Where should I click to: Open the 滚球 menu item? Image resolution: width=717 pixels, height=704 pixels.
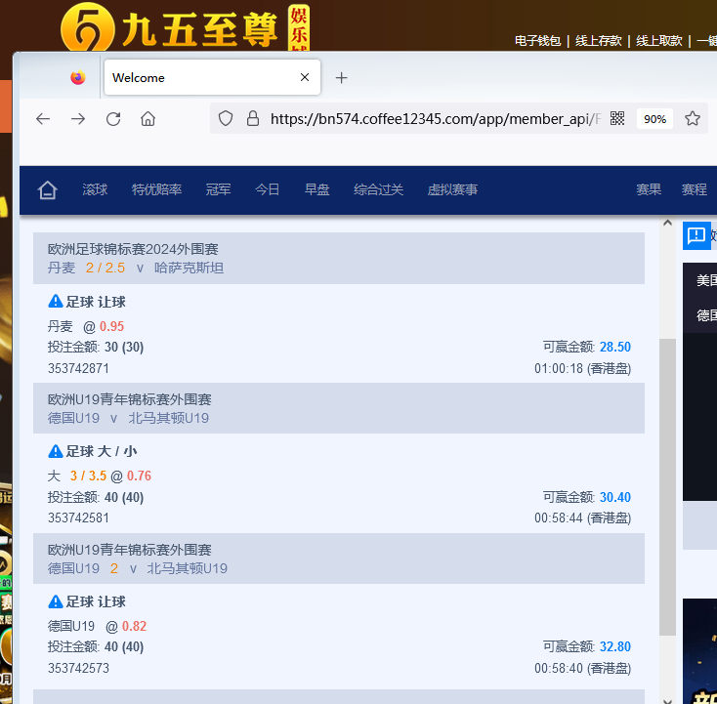[x=95, y=190]
